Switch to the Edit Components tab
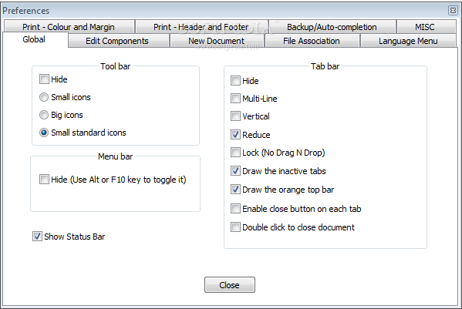 point(119,41)
